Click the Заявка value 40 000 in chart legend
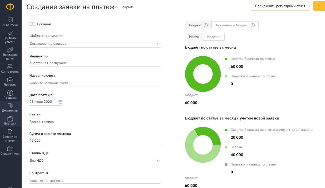The width and height of the screenshot is (325, 188). point(237,155)
